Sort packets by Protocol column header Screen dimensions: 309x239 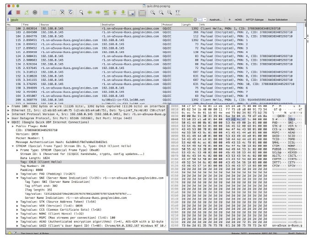point(167,24)
